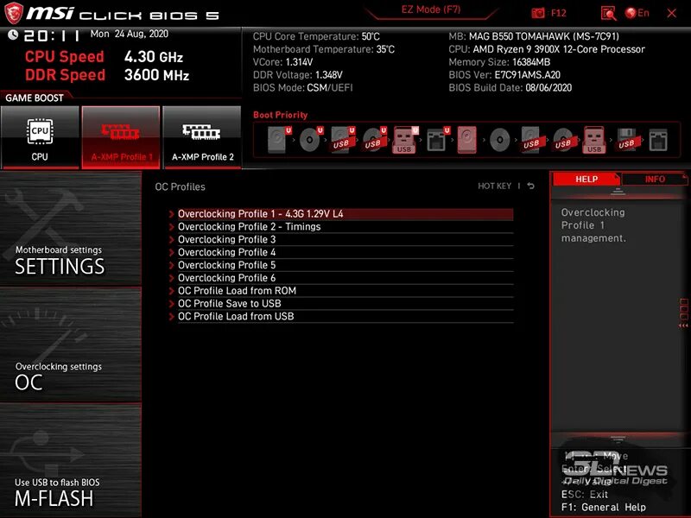Enable A-XMP Profile 1
Viewport: 691px width, 518px height.
pyautogui.click(x=121, y=137)
